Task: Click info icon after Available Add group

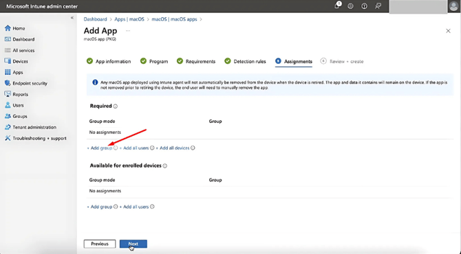Action: tap(116, 207)
